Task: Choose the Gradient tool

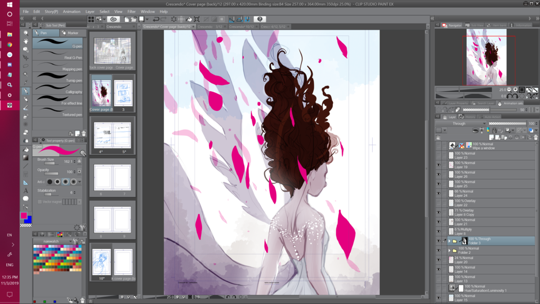Action: click(26, 157)
